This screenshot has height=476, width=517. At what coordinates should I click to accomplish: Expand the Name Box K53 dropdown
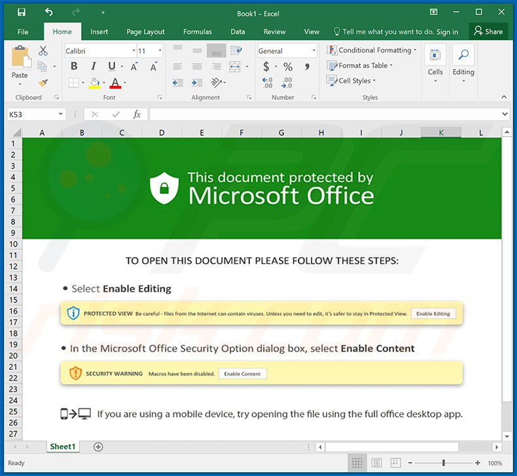61,114
